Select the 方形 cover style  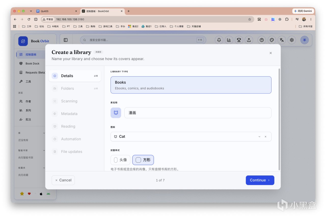click(143, 160)
